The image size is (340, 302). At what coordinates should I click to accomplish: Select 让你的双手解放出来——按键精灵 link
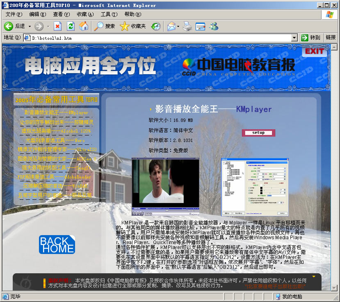coord(57,122)
